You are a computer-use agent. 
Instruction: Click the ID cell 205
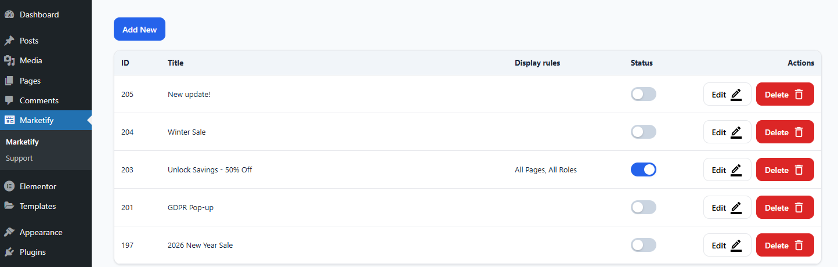click(128, 94)
